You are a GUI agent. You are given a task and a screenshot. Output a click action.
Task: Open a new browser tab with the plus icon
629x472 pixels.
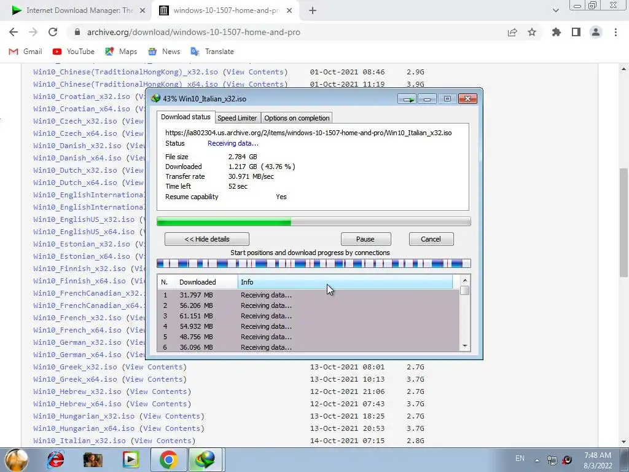point(313,11)
